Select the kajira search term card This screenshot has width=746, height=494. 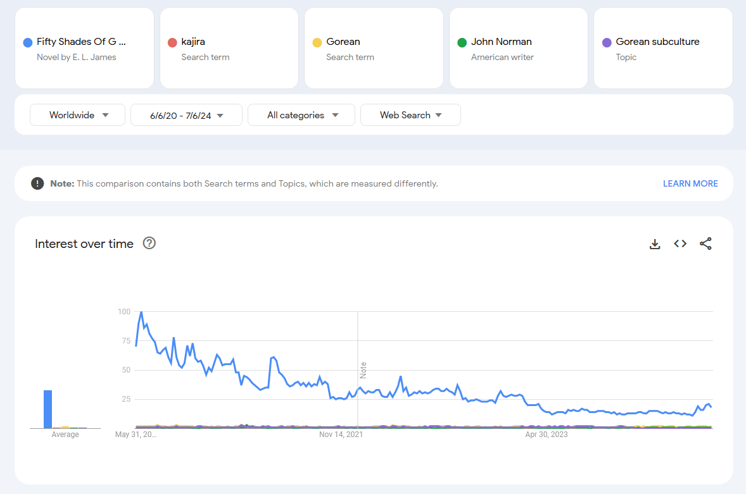(229, 49)
